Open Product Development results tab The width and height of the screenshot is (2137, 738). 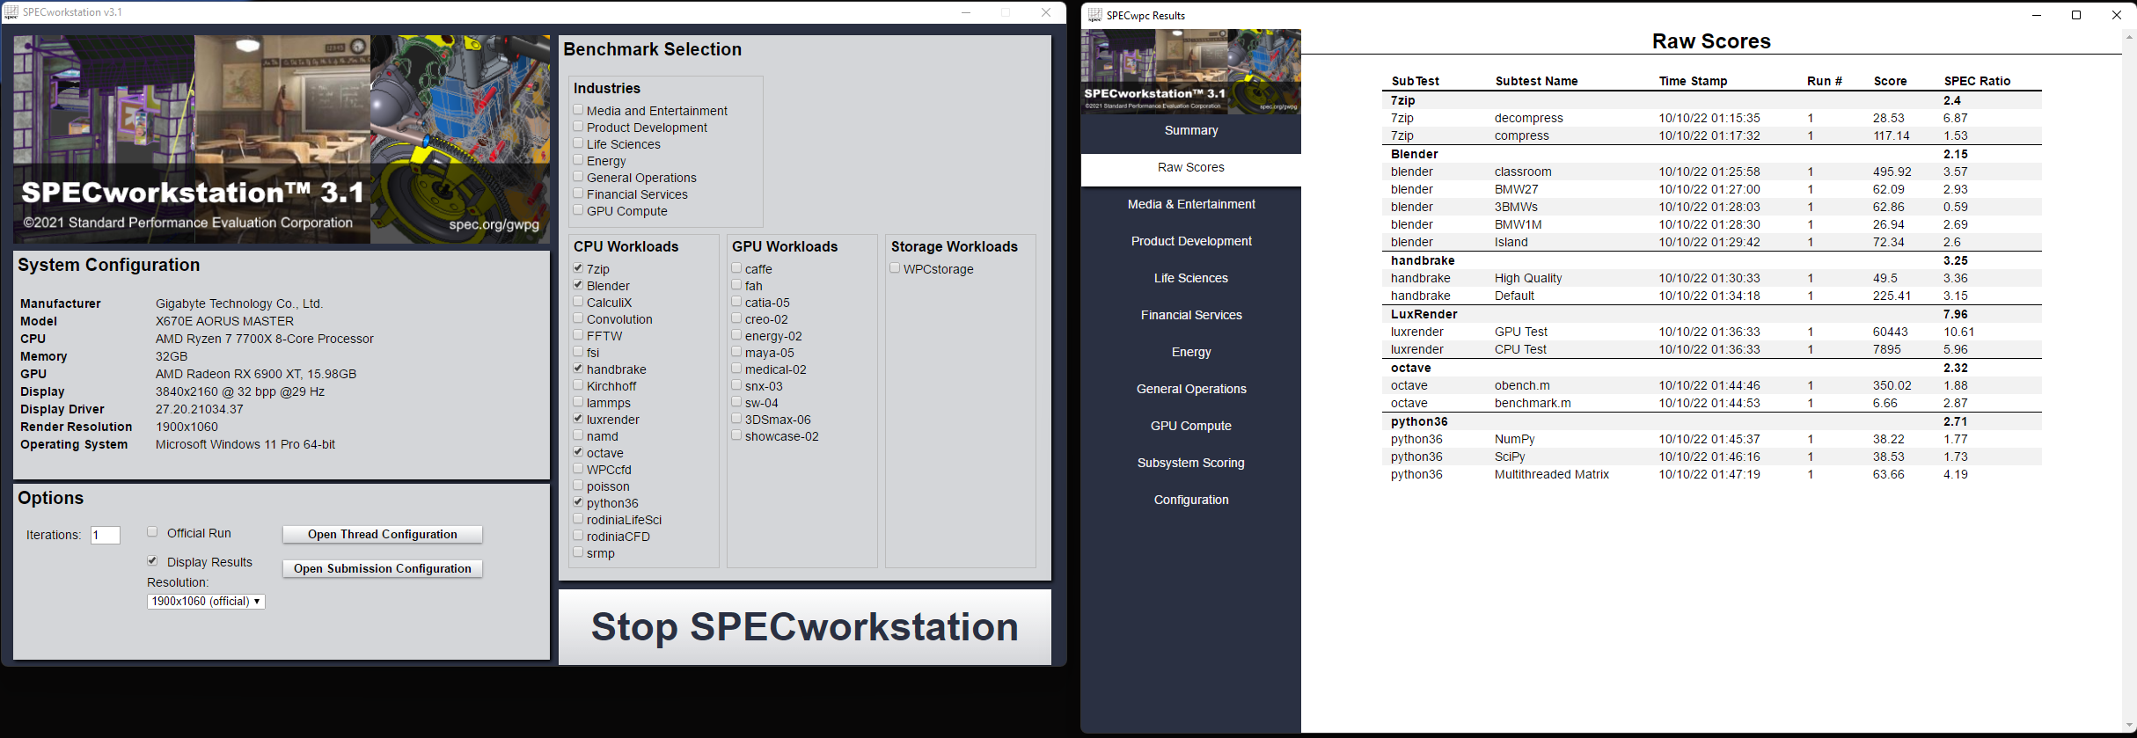[x=1190, y=241]
